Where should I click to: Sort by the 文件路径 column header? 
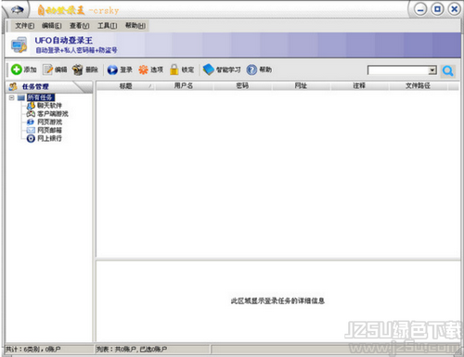pos(418,86)
